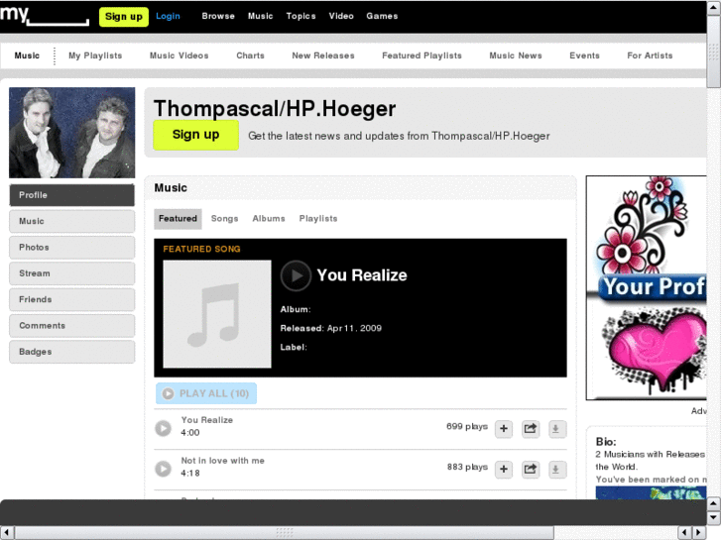This screenshot has height=540, width=721.
Task: Open the Browse menu
Action: [x=218, y=16]
